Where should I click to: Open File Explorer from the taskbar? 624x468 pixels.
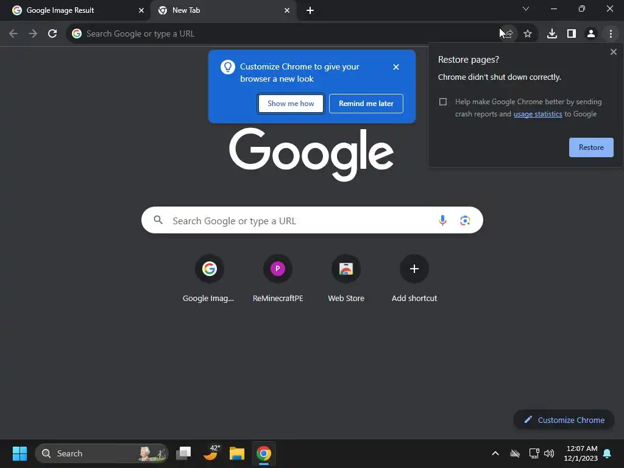point(237,453)
